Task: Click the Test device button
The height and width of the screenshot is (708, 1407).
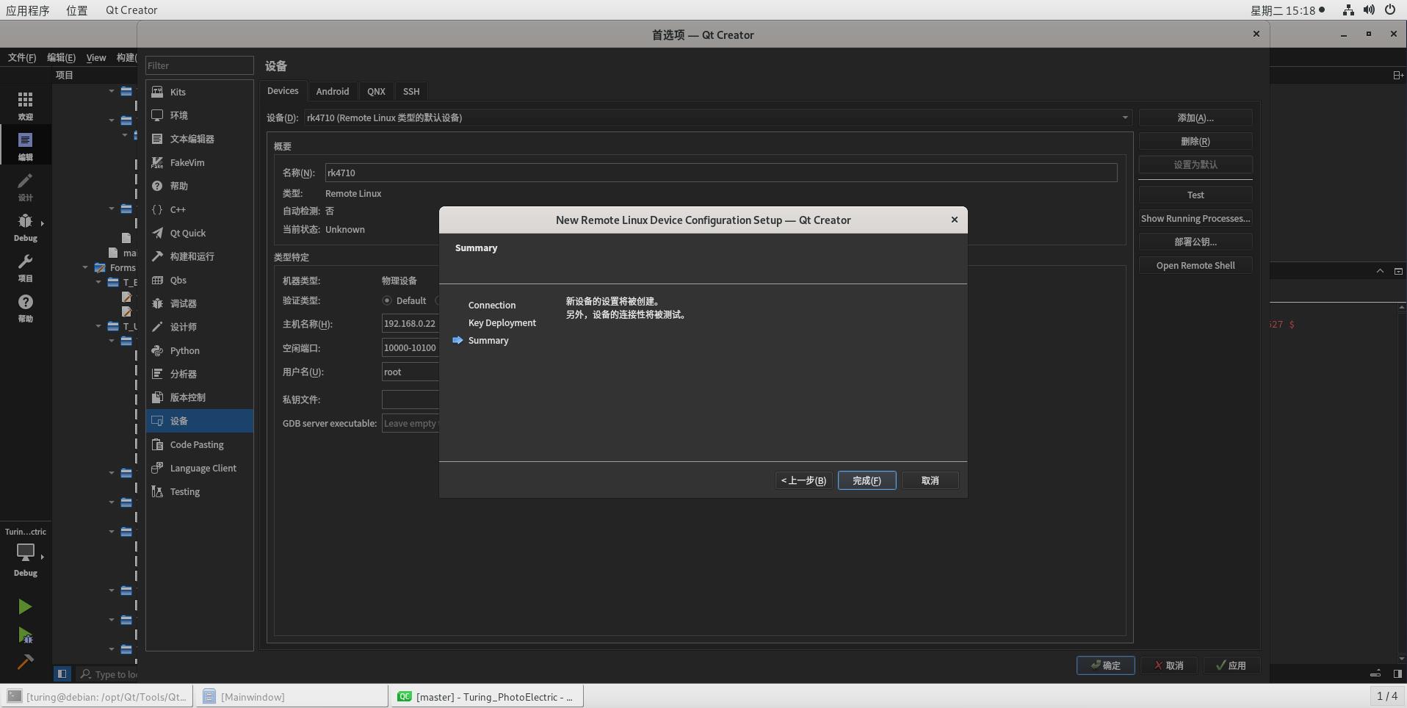Action: pos(1196,195)
